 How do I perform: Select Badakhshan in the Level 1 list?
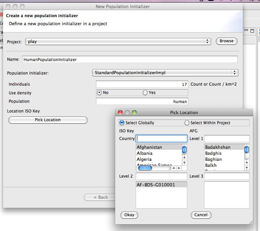tap(224, 147)
